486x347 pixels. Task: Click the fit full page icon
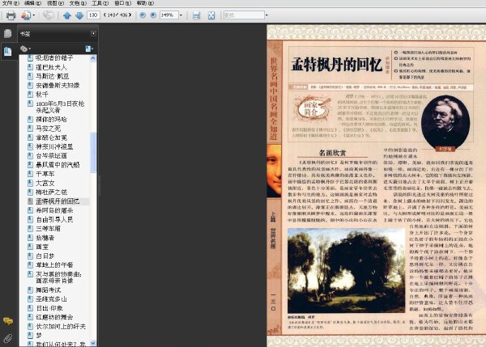click(211, 15)
